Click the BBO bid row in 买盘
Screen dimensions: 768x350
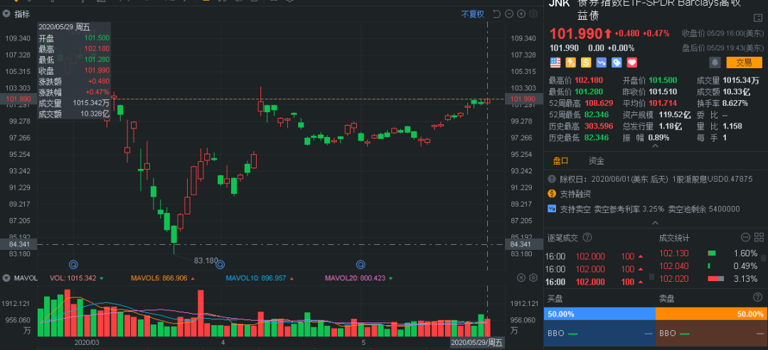click(x=599, y=334)
